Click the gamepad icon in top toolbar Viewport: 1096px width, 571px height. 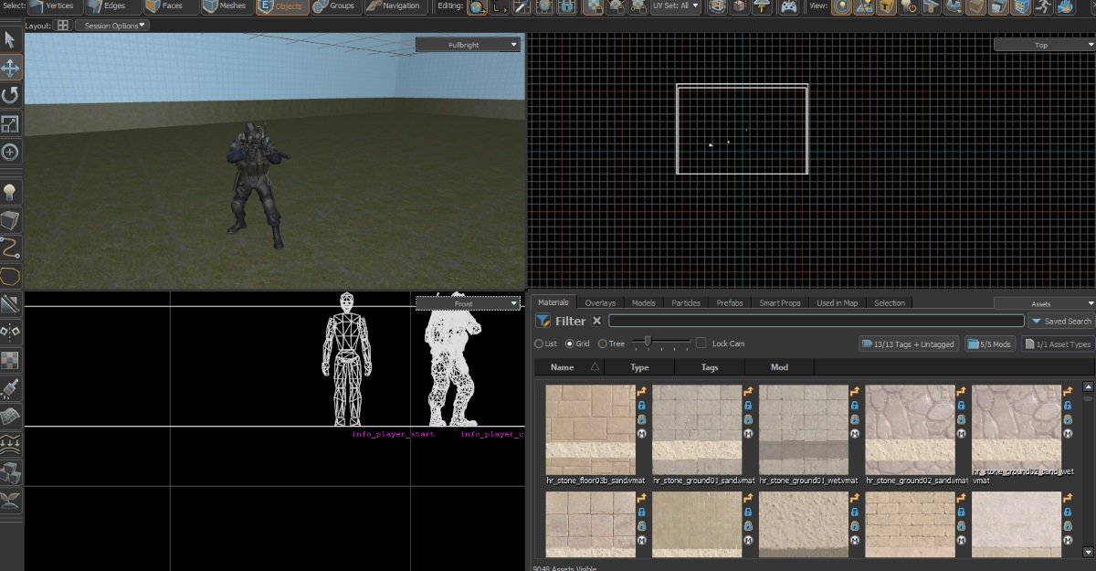(788, 6)
